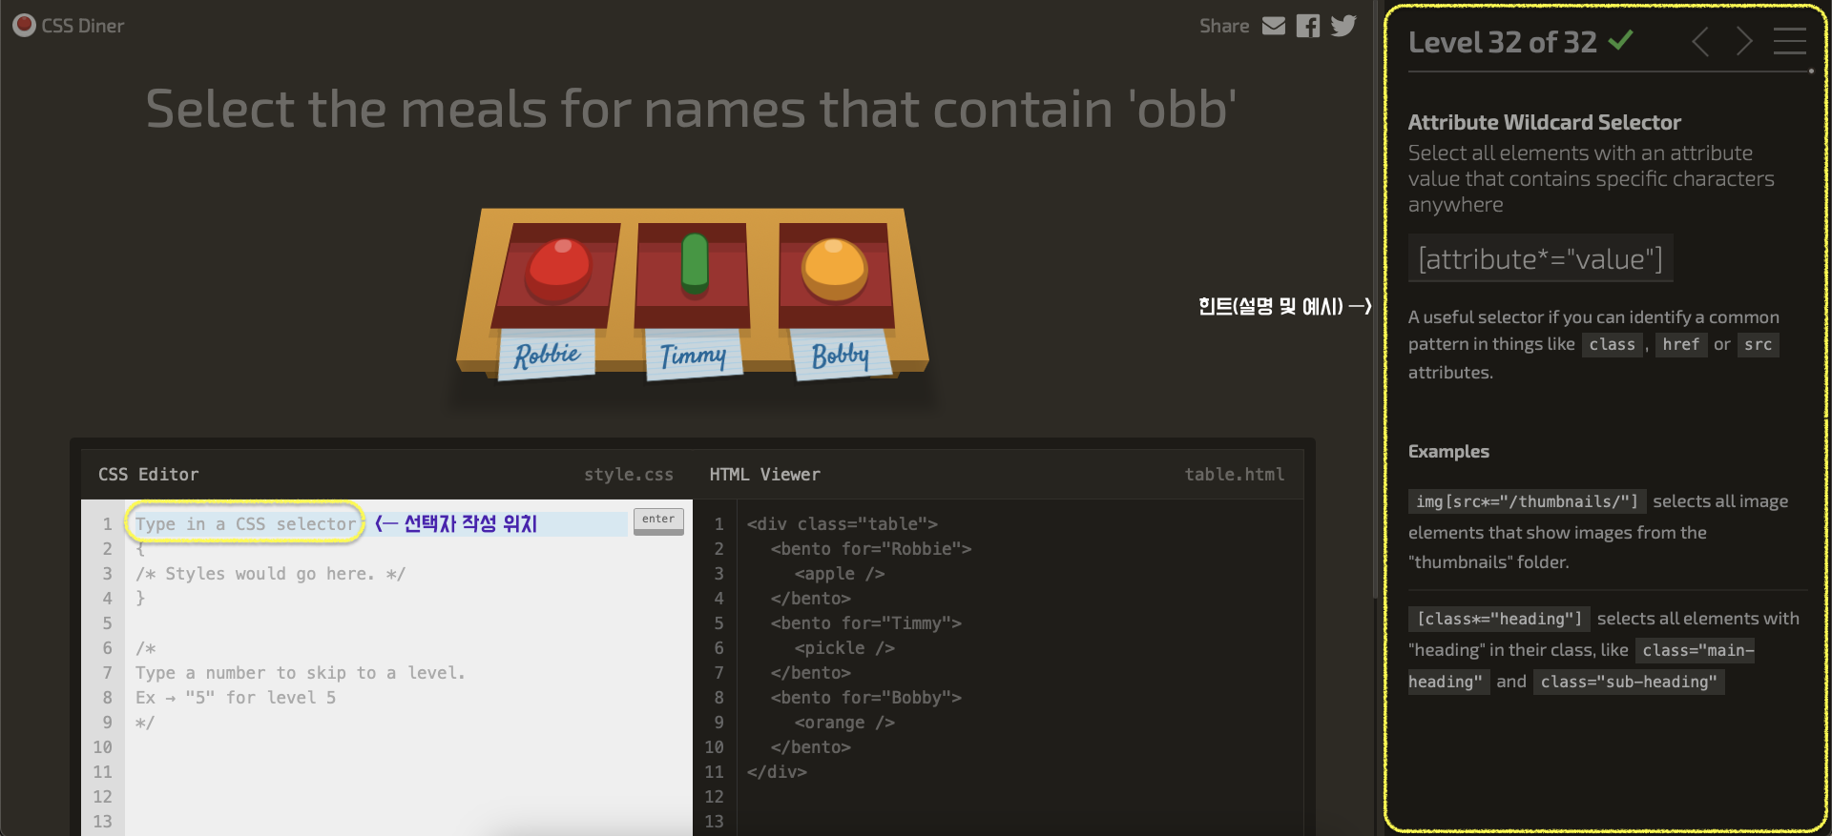Click the Robbie name tag

(x=547, y=355)
